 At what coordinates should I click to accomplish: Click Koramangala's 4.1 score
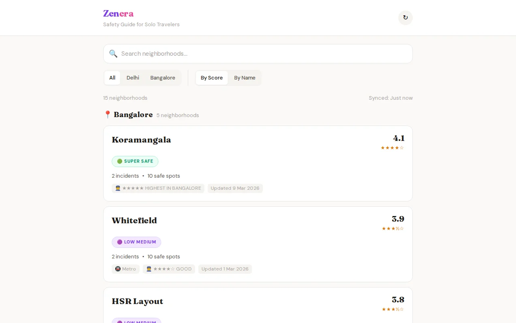pos(399,138)
